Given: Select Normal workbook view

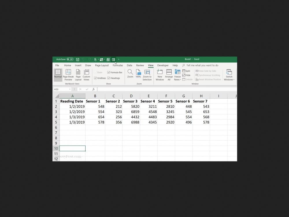Looking at the screenshot, I should point(58,75).
